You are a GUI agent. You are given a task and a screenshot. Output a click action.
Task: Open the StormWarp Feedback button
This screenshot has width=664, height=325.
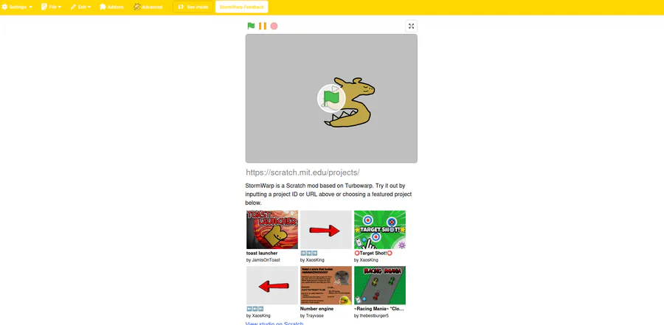point(241,7)
